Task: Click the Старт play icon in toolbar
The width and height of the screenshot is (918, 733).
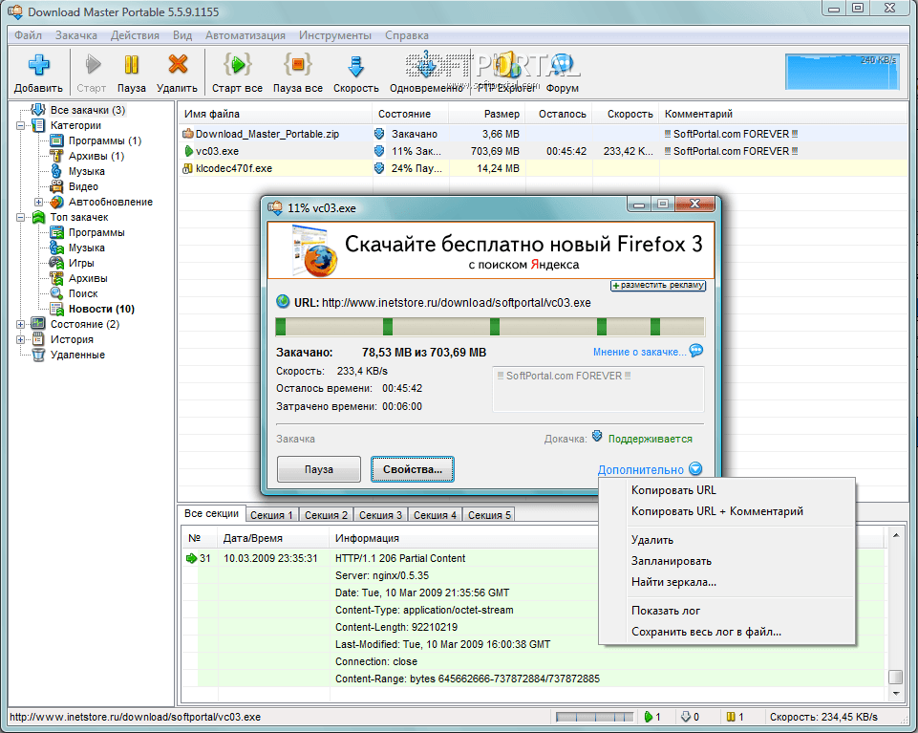Action: pos(93,64)
